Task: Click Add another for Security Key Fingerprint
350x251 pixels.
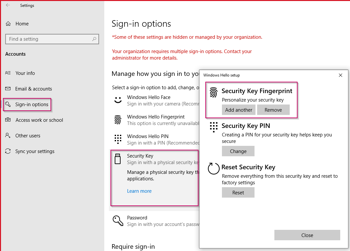Action: tap(239, 110)
